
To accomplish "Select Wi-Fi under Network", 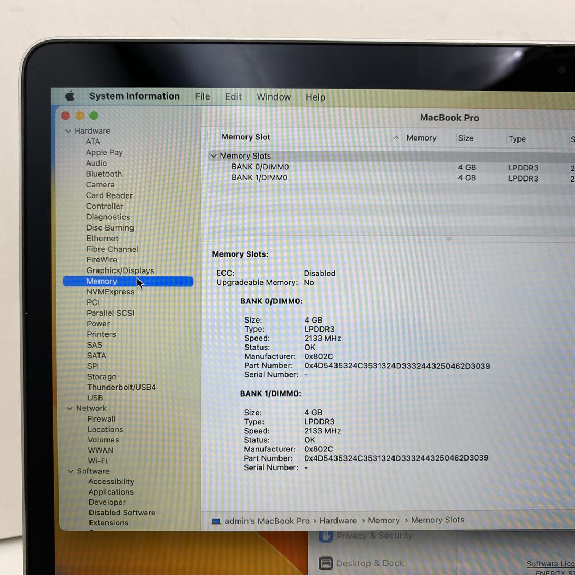I will click(97, 461).
